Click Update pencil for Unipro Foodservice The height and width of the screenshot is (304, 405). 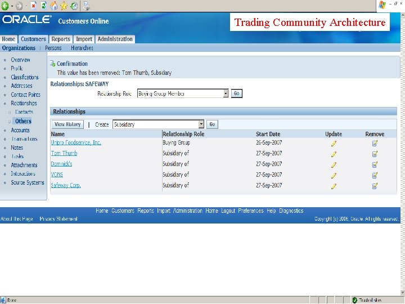(x=334, y=143)
